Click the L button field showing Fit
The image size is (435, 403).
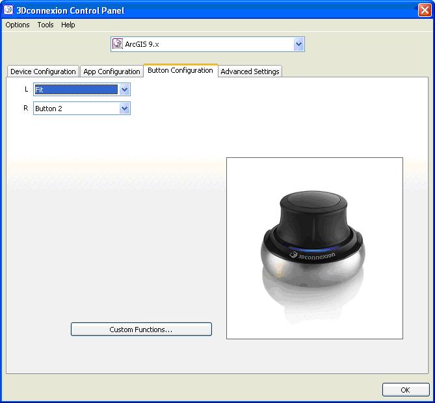pos(76,90)
